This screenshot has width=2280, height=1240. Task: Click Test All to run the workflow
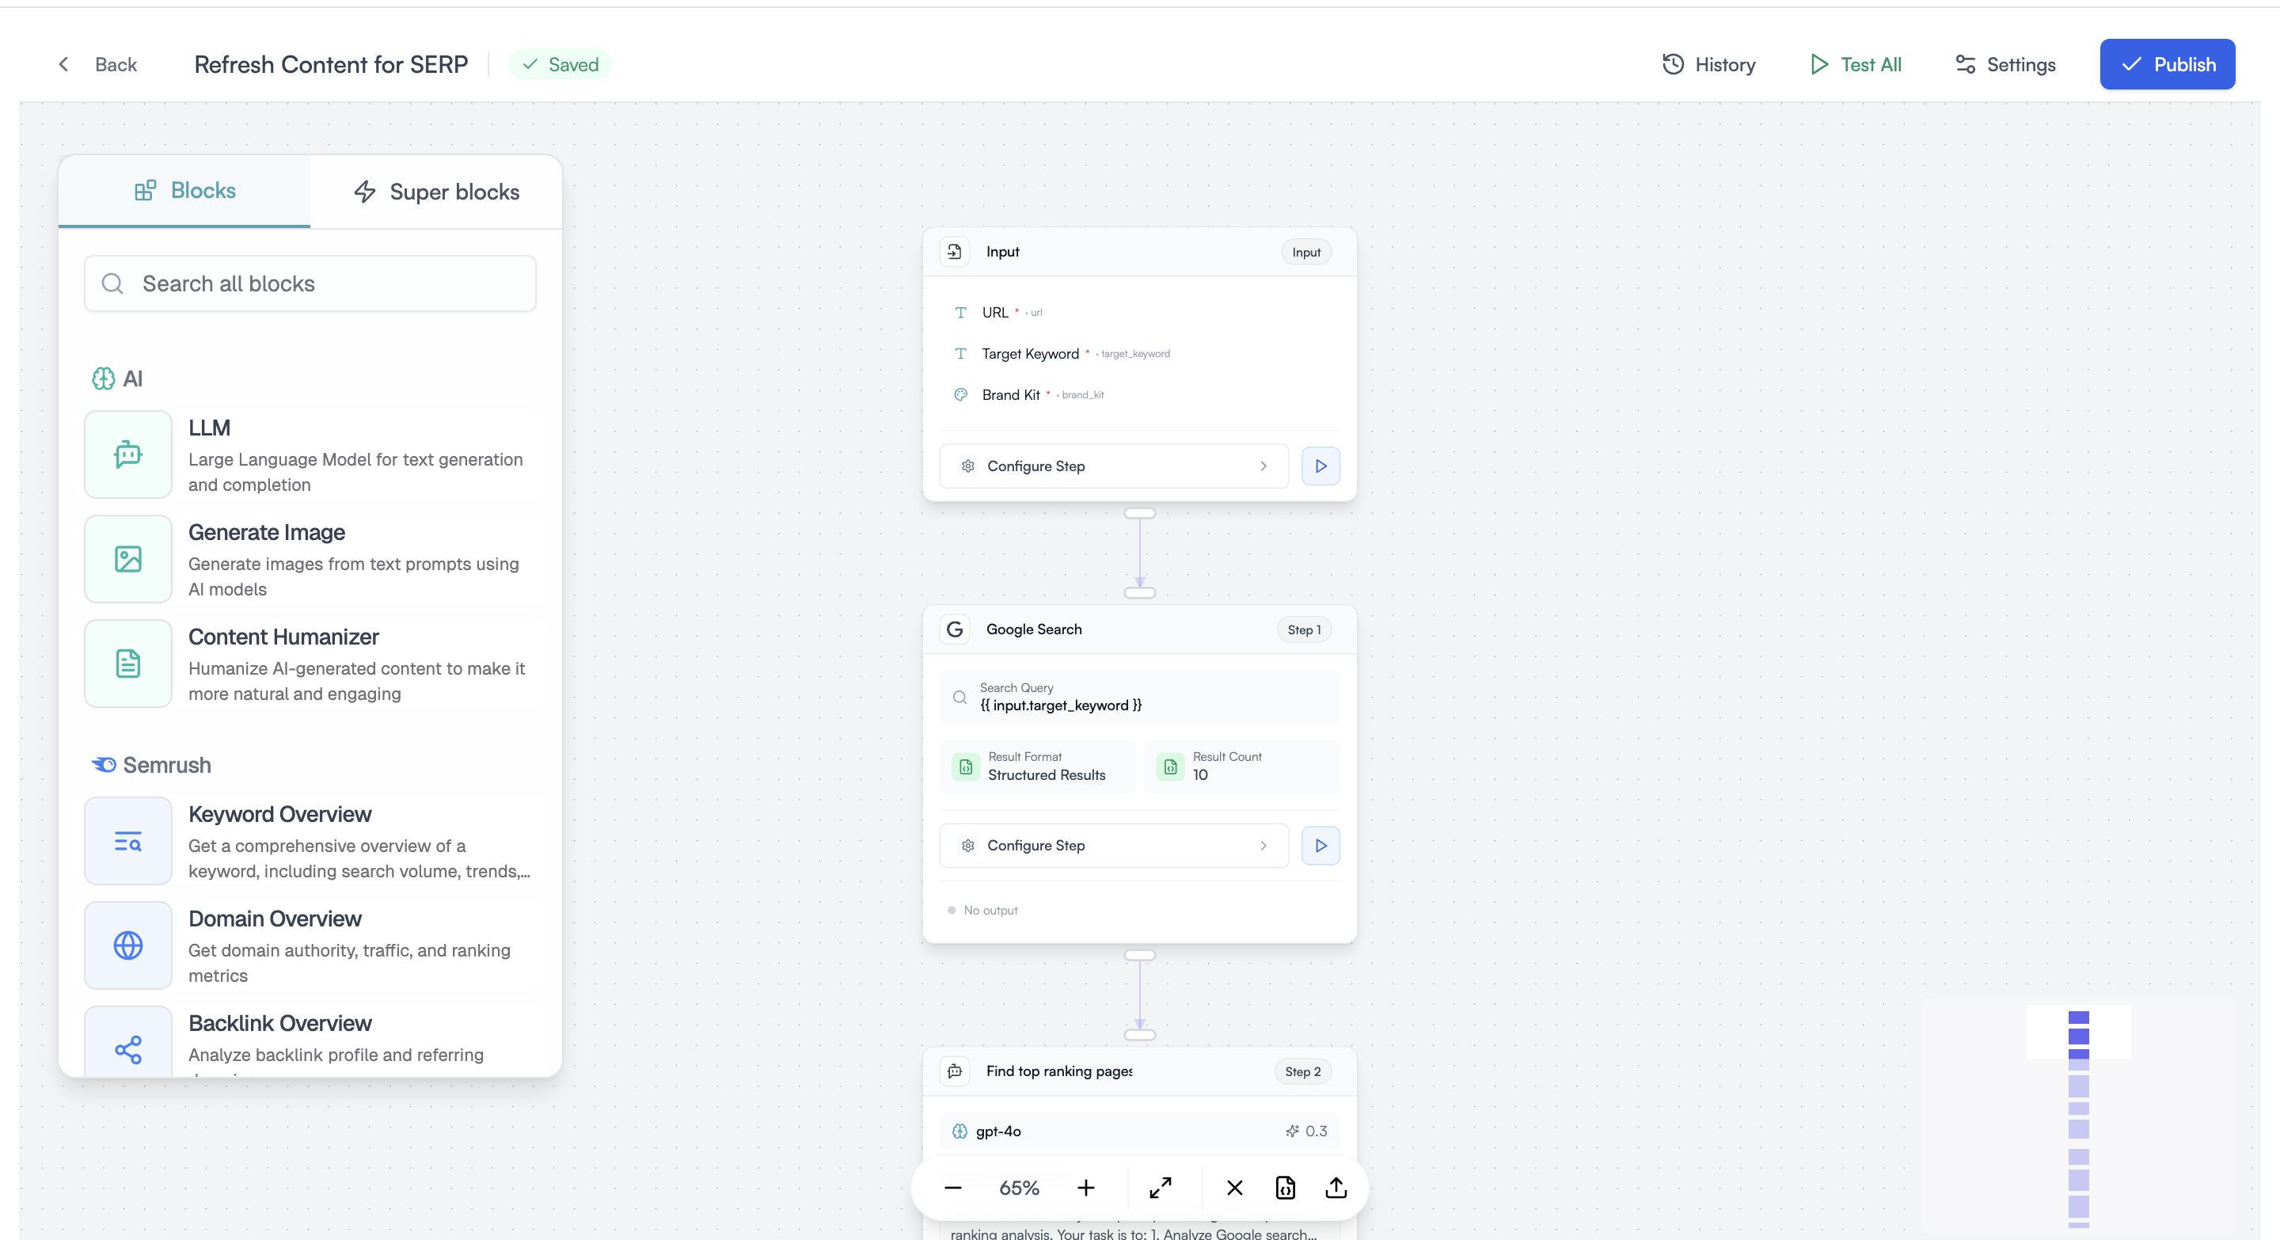[x=1855, y=63]
